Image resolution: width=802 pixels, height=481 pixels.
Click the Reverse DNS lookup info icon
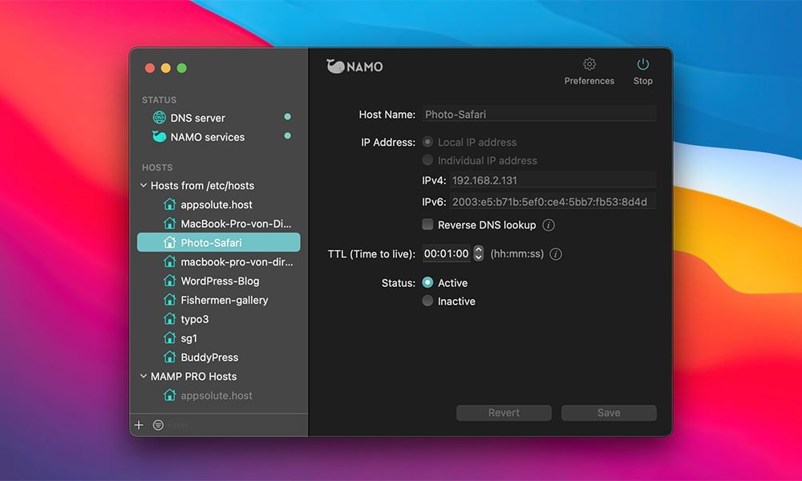click(x=549, y=225)
